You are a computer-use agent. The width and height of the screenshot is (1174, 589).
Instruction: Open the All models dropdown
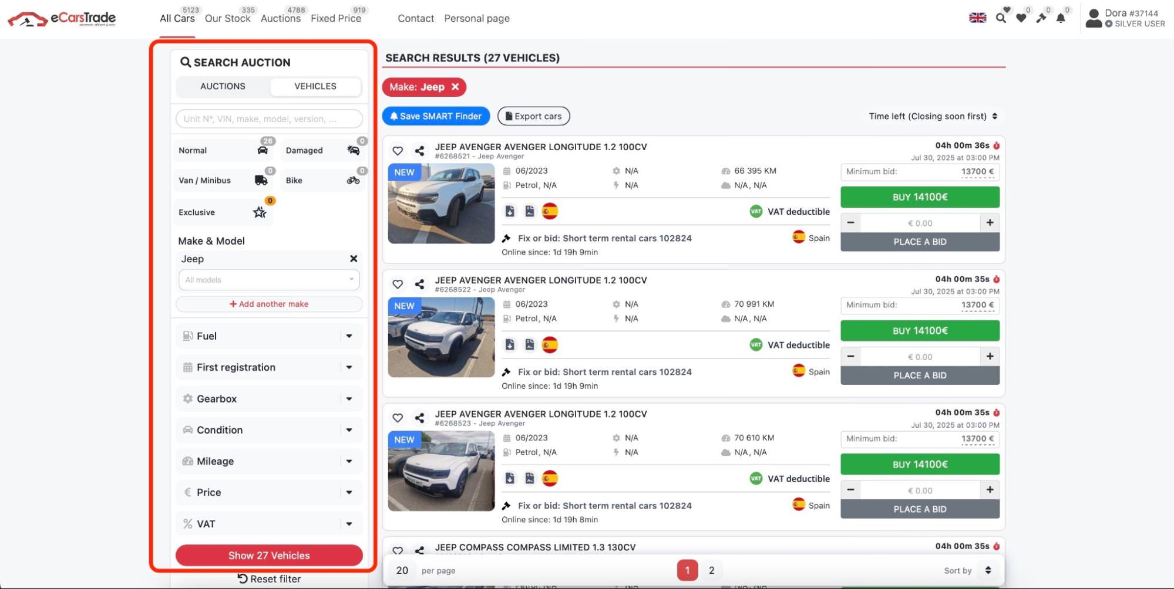coord(269,280)
